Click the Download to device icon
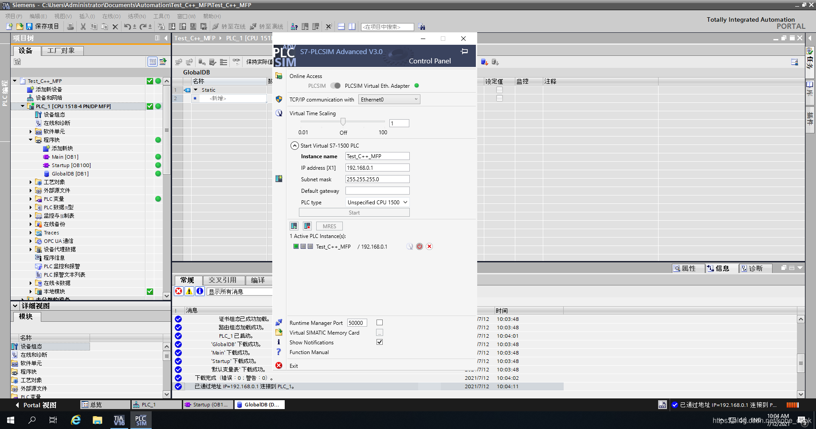The image size is (816, 429). (x=172, y=27)
